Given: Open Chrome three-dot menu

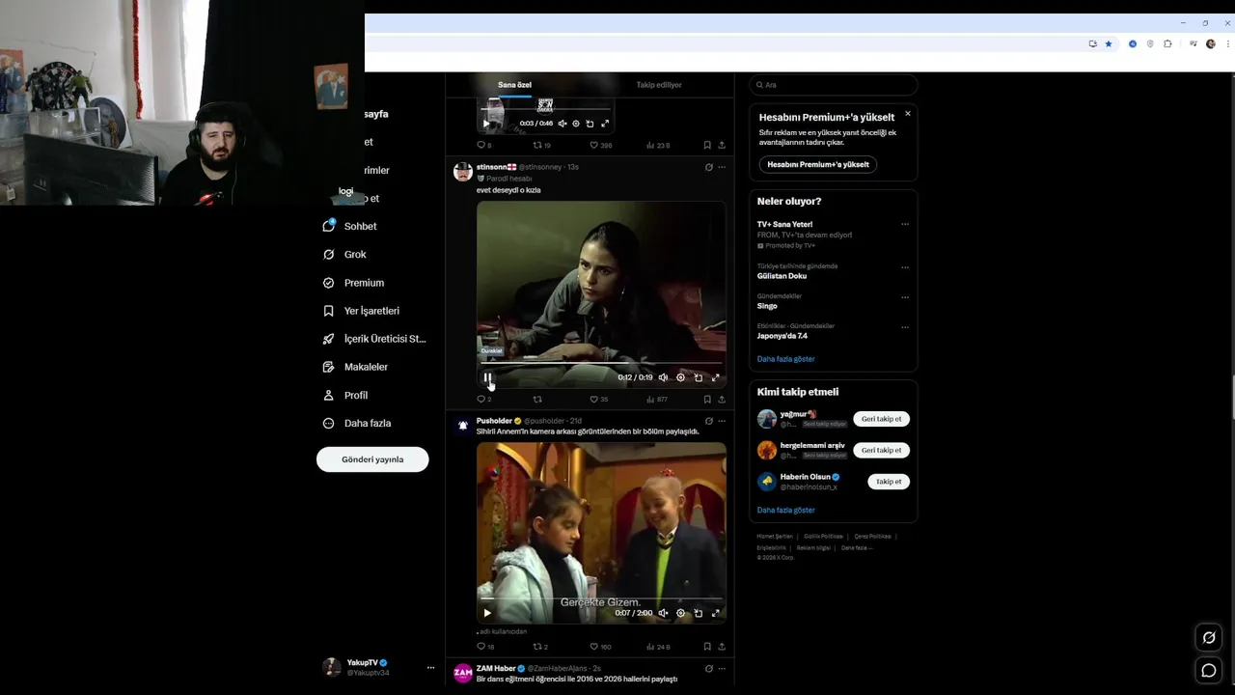Looking at the screenshot, I should [x=1226, y=43].
